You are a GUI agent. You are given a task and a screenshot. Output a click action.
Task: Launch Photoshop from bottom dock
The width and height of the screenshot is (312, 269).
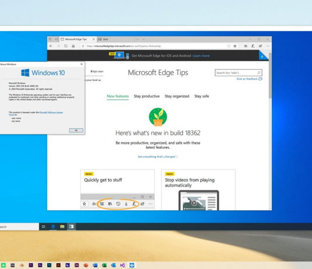pos(49,266)
